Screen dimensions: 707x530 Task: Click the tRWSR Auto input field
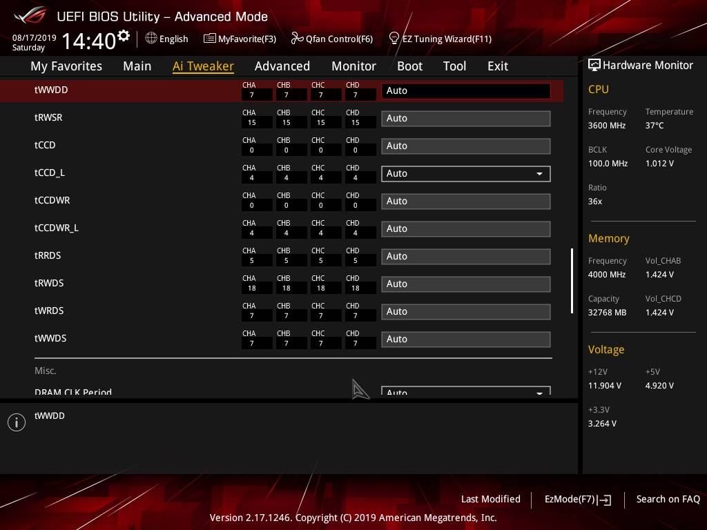click(x=466, y=118)
